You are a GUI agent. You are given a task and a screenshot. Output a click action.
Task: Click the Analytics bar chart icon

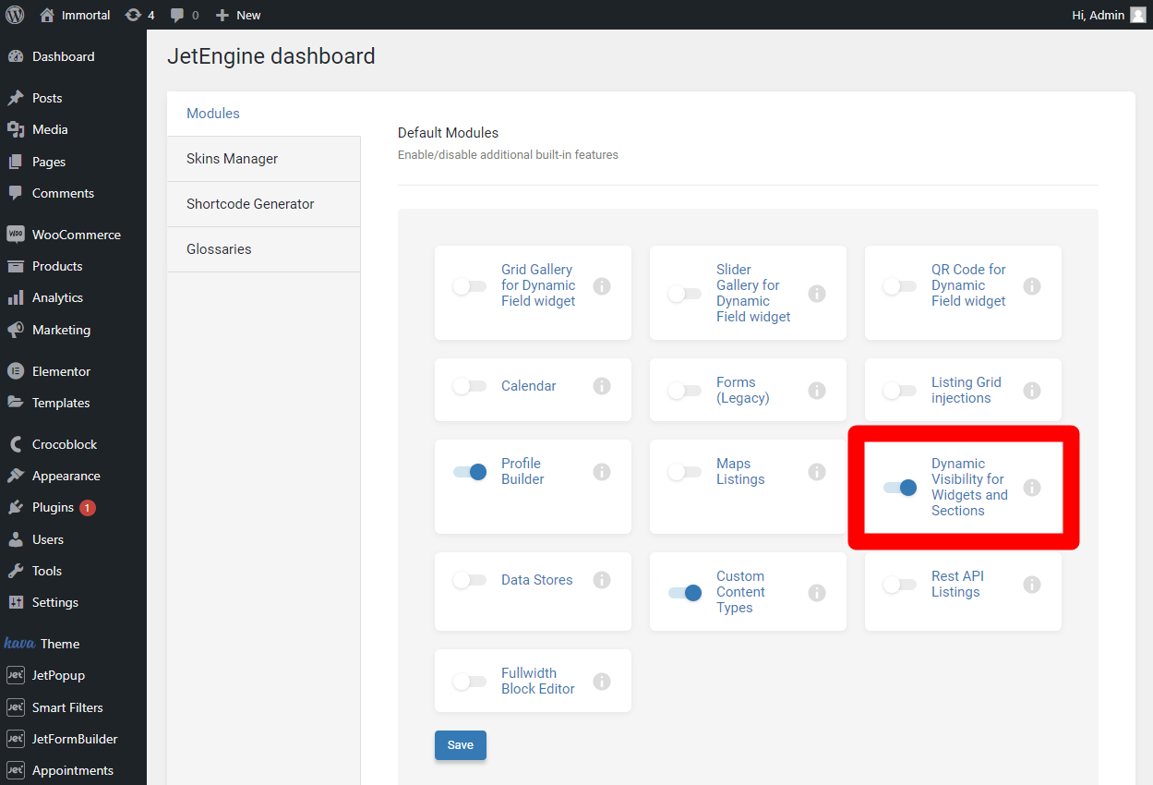[x=16, y=297]
